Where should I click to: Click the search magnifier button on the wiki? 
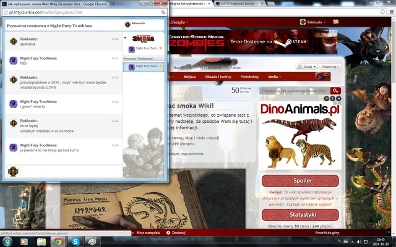pyautogui.click(x=335, y=91)
